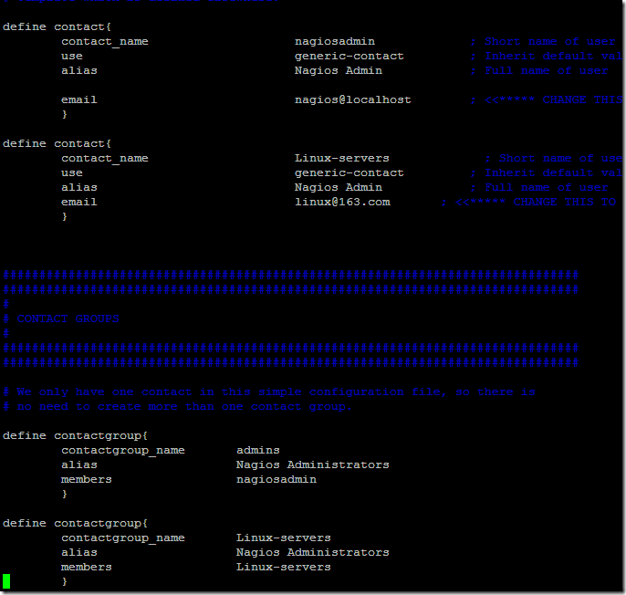Image resolution: width=626 pixels, height=595 pixels.
Task: Click the 'contactgroup_name' keyword of the admins group
Action: [123, 451]
